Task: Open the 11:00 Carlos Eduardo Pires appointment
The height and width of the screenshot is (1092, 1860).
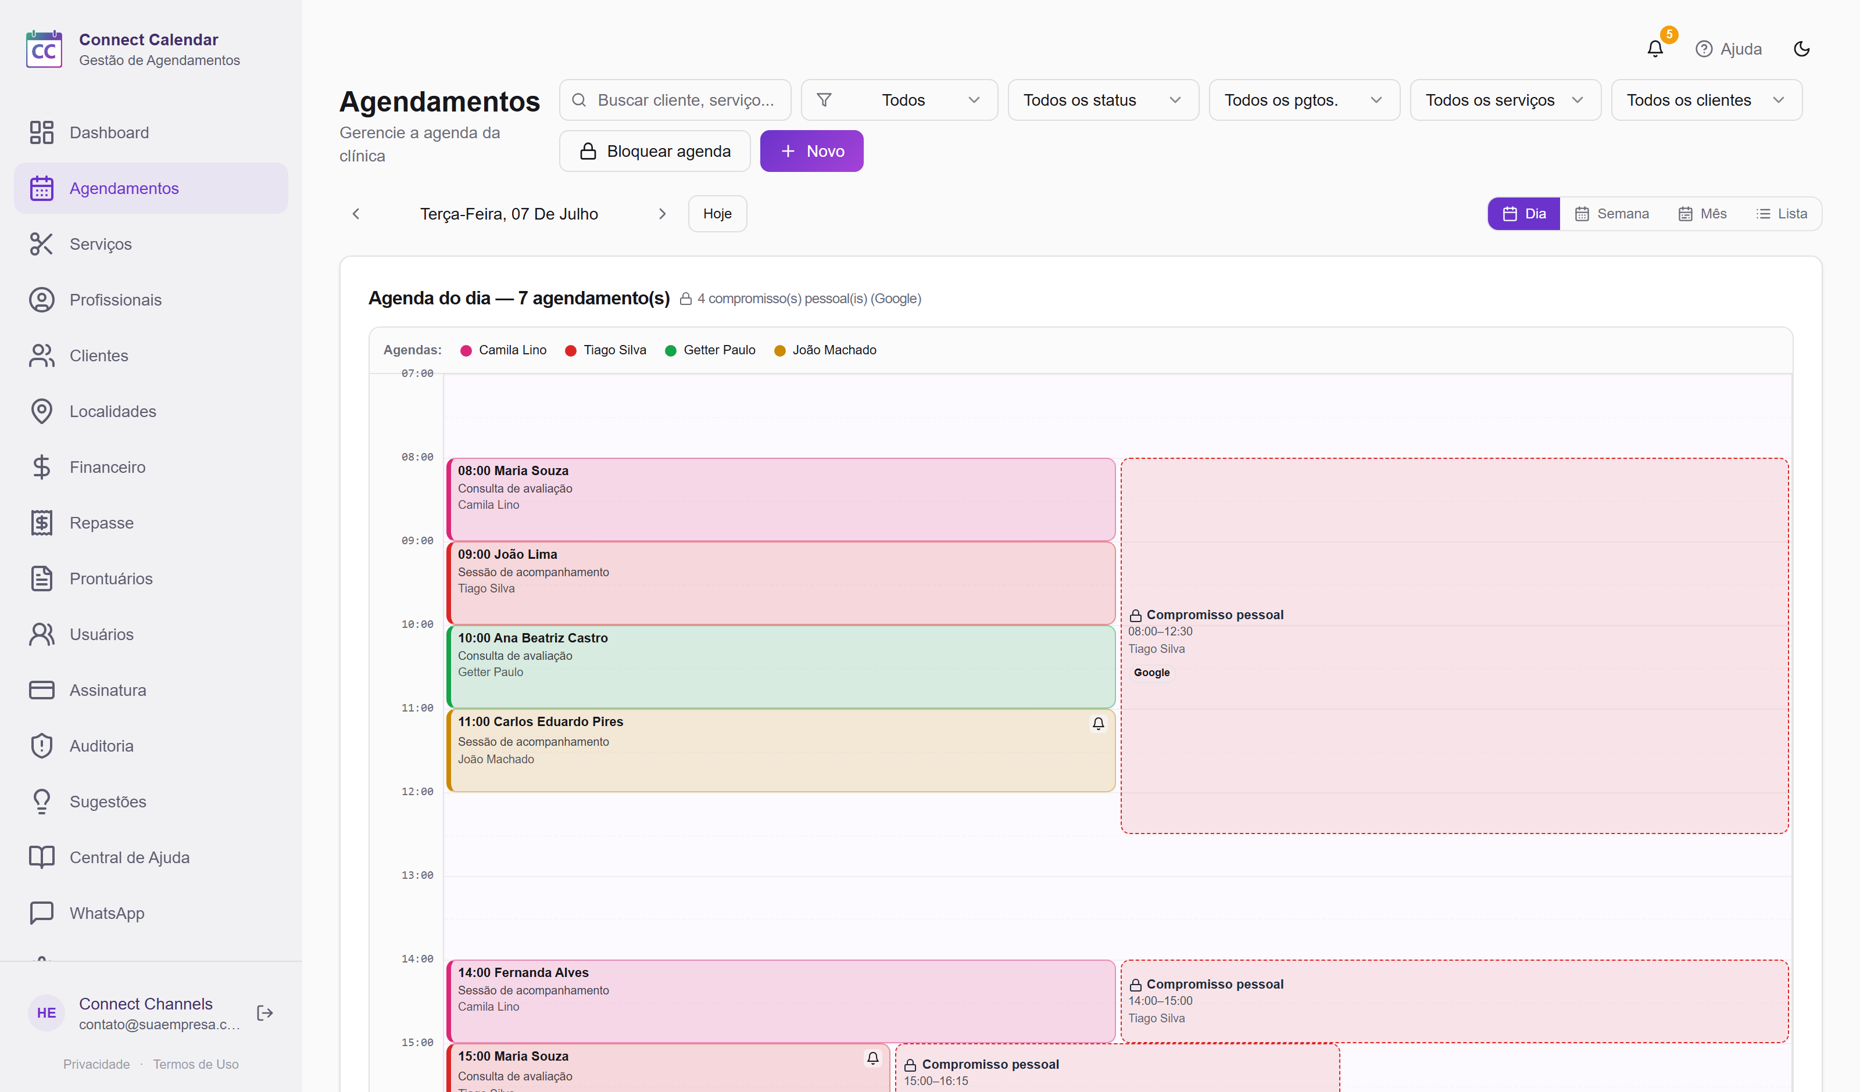Action: pos(781,750)
